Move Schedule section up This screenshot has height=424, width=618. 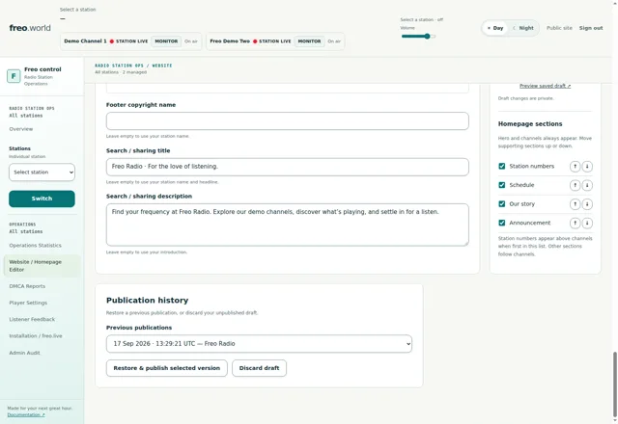576,185
